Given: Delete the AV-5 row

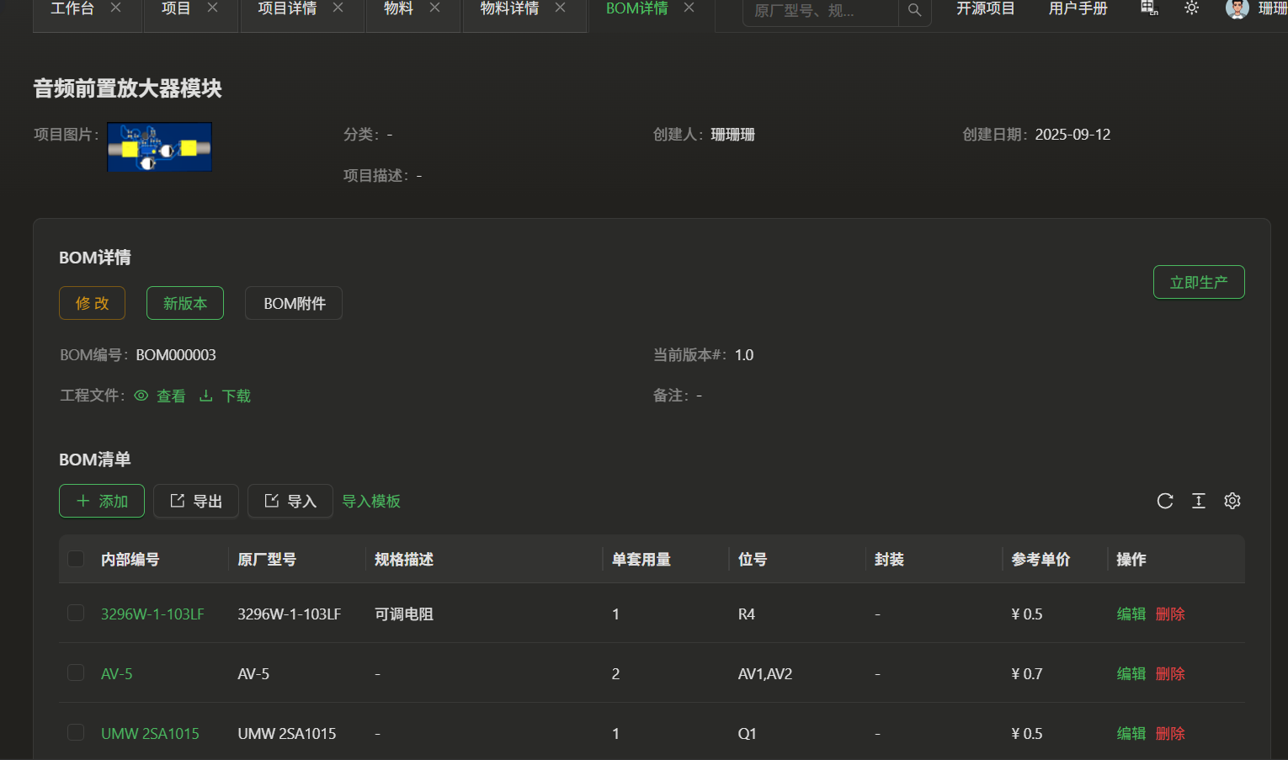Looking at the screenshot, I should 1170,674.
